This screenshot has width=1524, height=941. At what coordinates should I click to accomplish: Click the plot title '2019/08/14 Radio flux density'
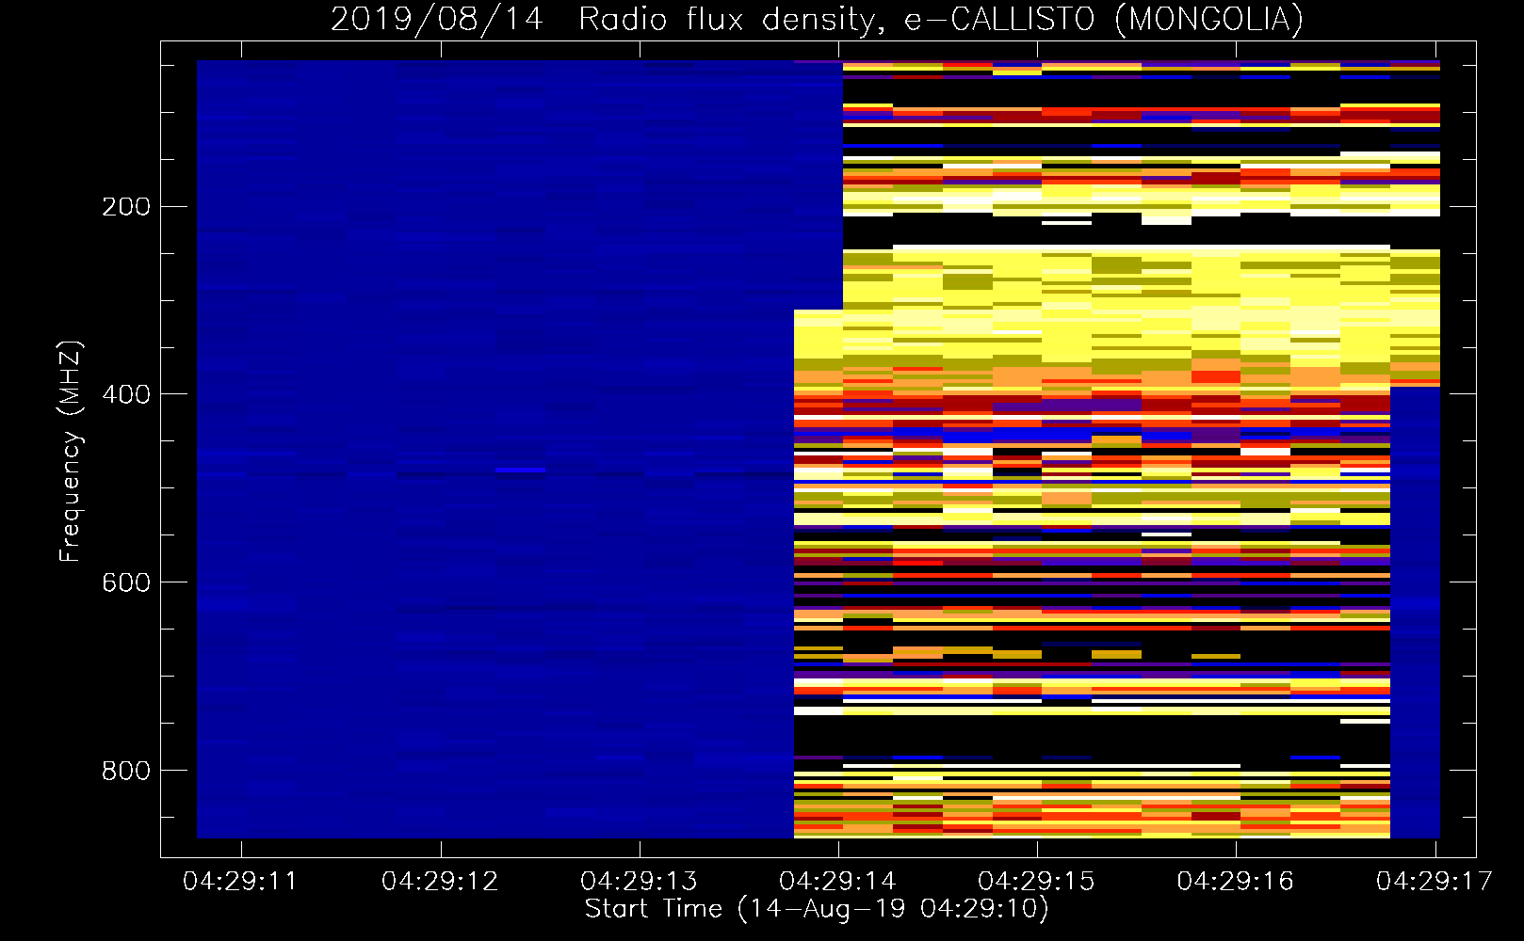pos(603,20)
